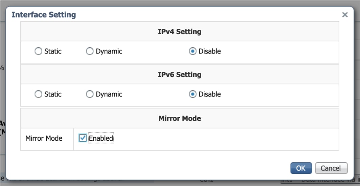This screenshot has height=186, width=360.
Task: Click the Disable label text in IPv6 row
Action: click(210, 94)
